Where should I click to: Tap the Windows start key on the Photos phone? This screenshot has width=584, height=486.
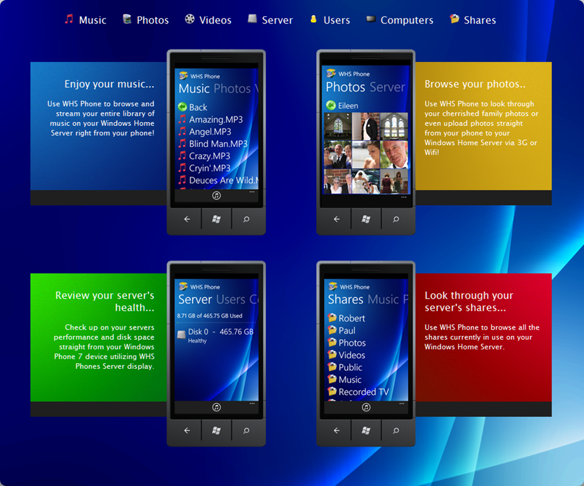[x=366, y=219]
